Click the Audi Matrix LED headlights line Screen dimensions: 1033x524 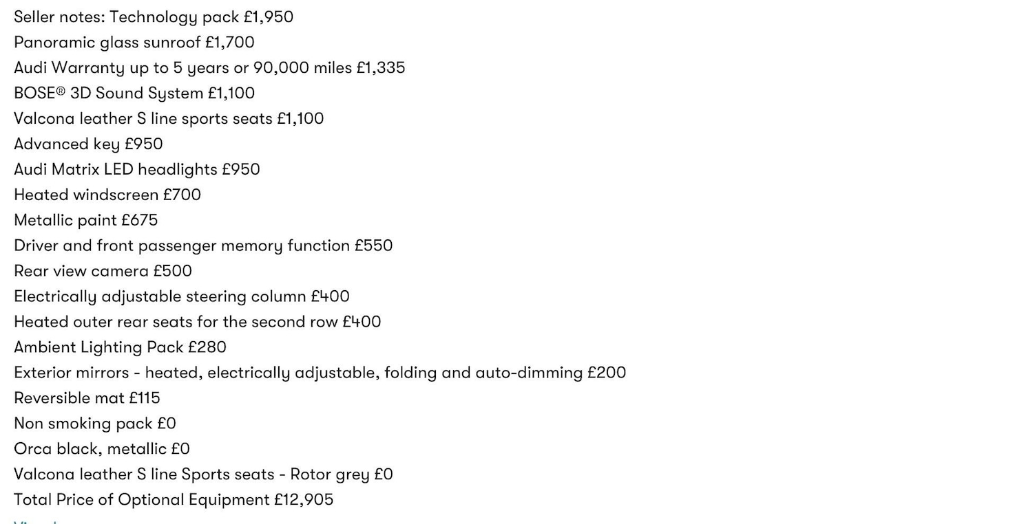[x=137, y=170]
